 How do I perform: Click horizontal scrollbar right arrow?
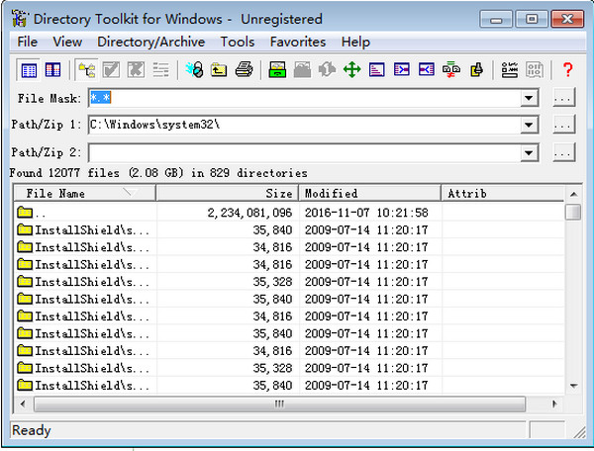click(554, 404)
